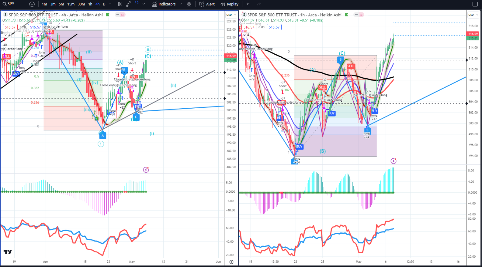
Task: Click the green 515.60 price label on 4h axis
Action: (231, 60)
